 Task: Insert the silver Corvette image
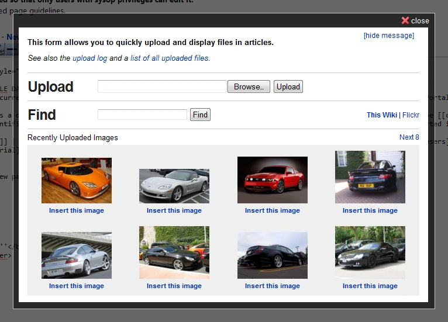(x=174, y=210)
